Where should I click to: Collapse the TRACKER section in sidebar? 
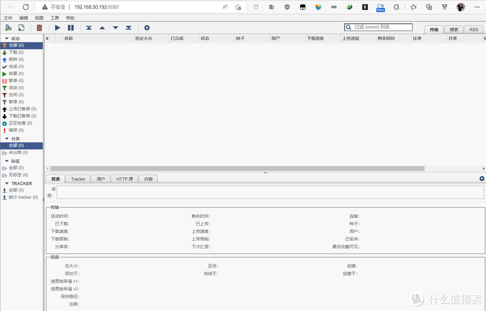pos(7,183)
